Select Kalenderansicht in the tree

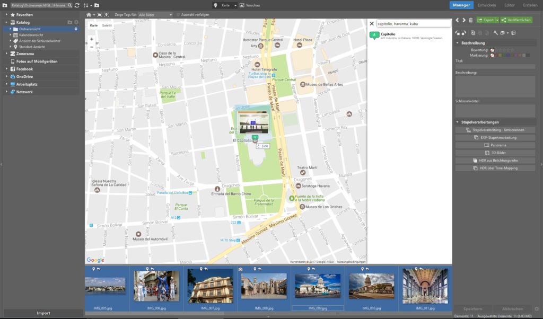tap(31, 35)
